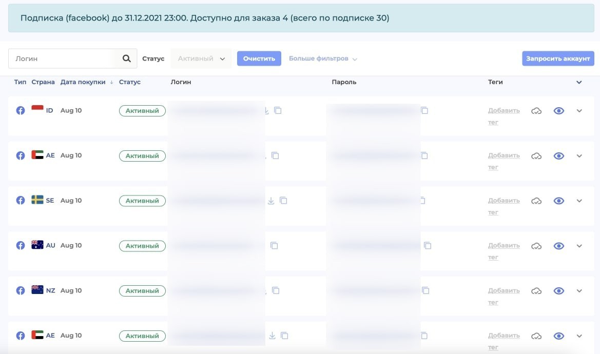
Task: Sort by Дата покупки column
Action: [83, 82]
